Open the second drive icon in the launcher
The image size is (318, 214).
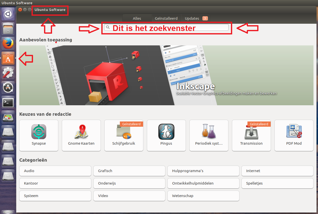click(8, 146)
